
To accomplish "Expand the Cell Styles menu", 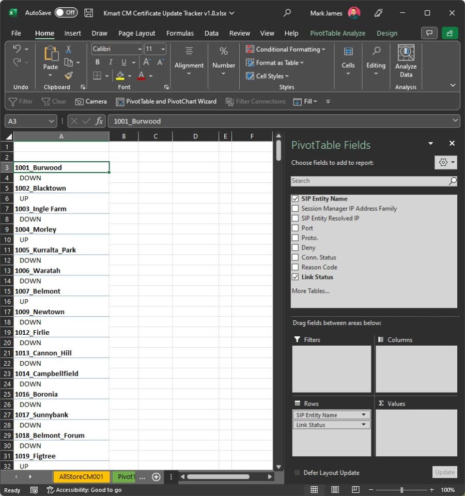I will click(x=268, y=76).
